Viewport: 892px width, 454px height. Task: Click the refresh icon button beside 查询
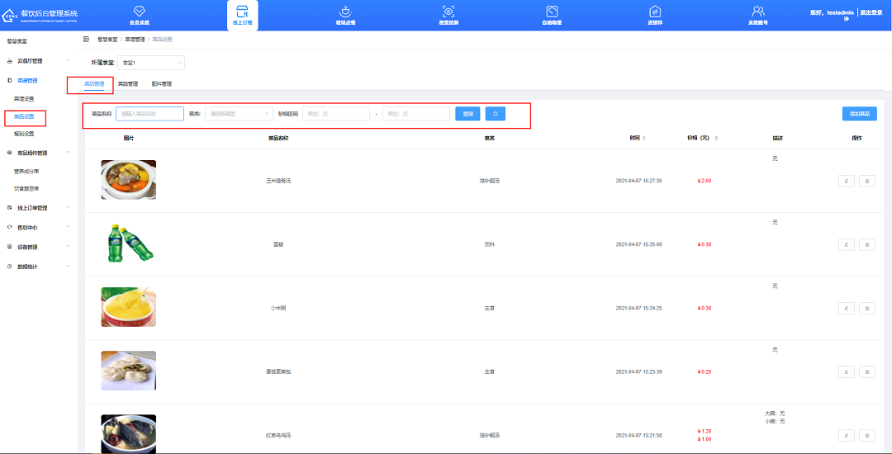pos(496,114)
